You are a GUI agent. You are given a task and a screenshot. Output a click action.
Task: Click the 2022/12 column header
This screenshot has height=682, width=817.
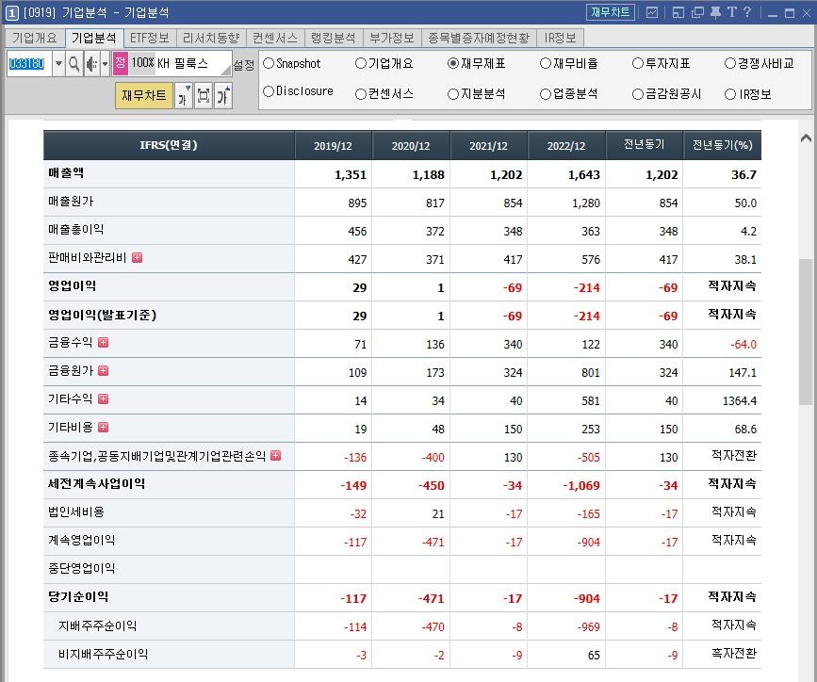(566, 145)
